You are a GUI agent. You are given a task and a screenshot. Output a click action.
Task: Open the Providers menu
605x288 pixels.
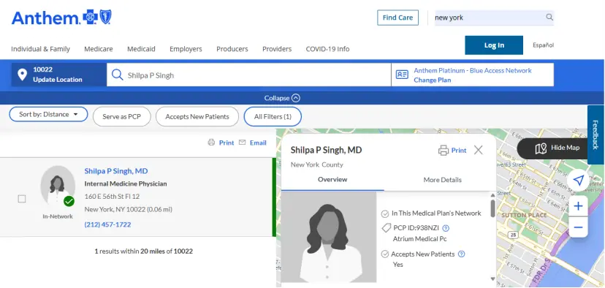click(277, 49)
